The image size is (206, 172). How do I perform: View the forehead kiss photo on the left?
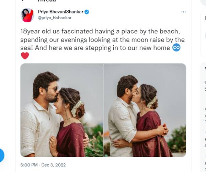click(61, 110)
